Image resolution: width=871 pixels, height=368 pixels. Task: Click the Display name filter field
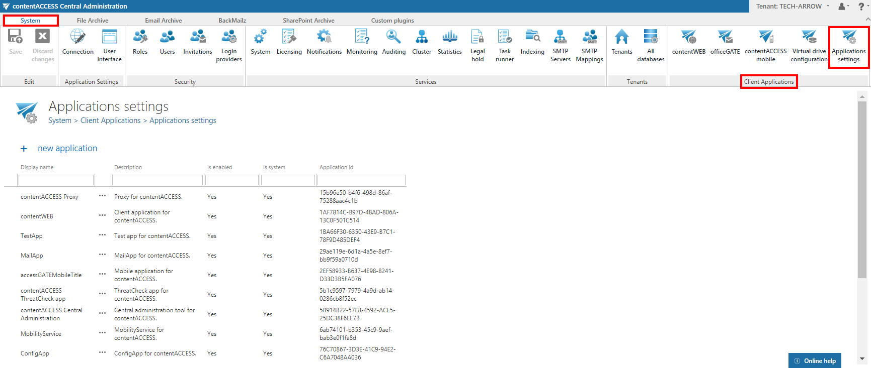click(56, 180)
